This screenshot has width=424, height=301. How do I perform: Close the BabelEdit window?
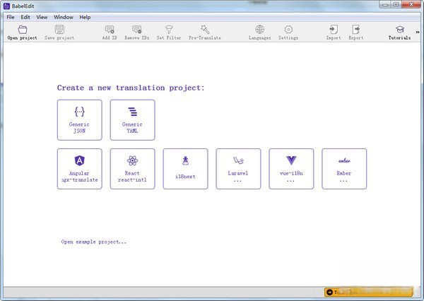point(411,4)
